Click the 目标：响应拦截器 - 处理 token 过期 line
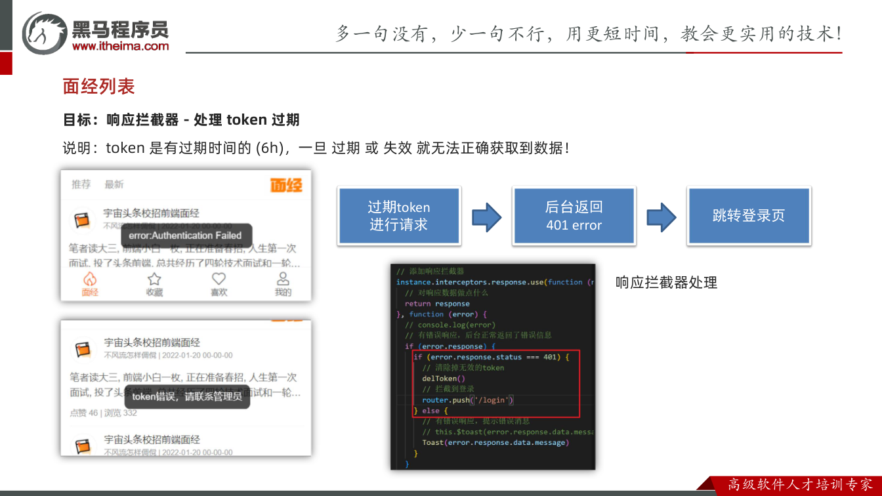This screenshot has width=882, height=496. point(181,119)
